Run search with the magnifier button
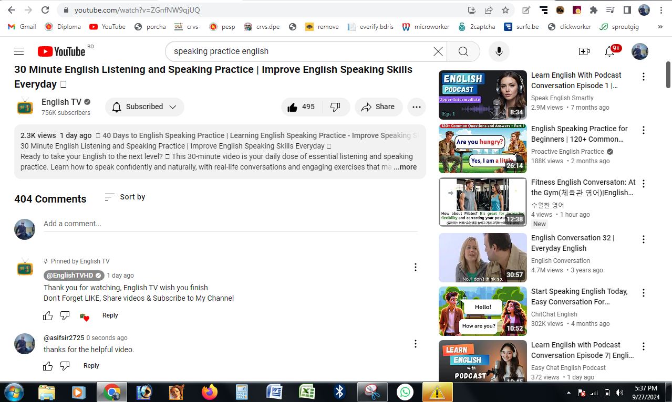672x402 pixels. 463,51
